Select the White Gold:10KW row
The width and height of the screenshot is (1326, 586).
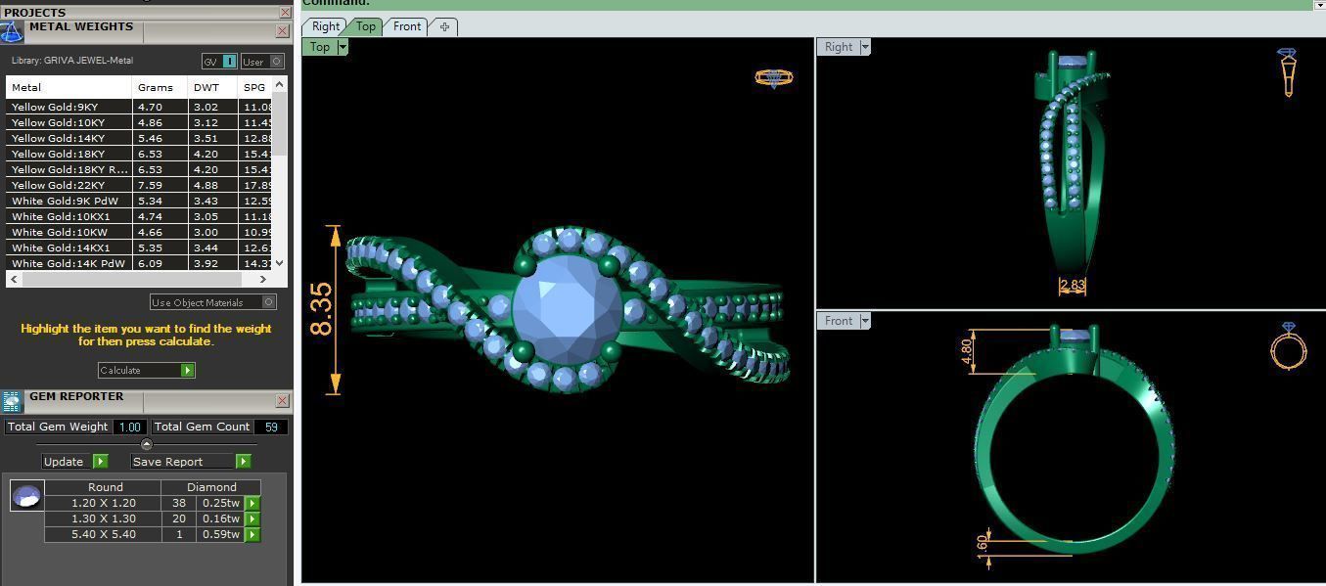point(139,232)
